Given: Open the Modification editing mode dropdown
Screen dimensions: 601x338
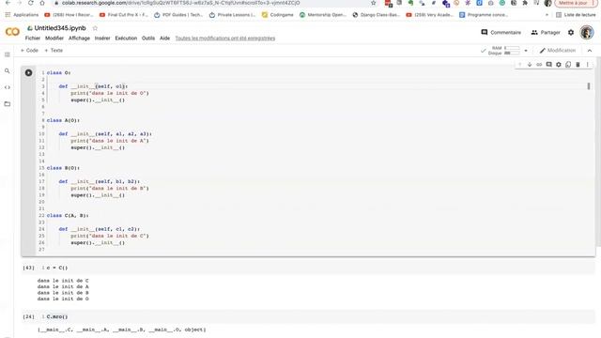Looking at the screenshot, I should tap(558, 50).
